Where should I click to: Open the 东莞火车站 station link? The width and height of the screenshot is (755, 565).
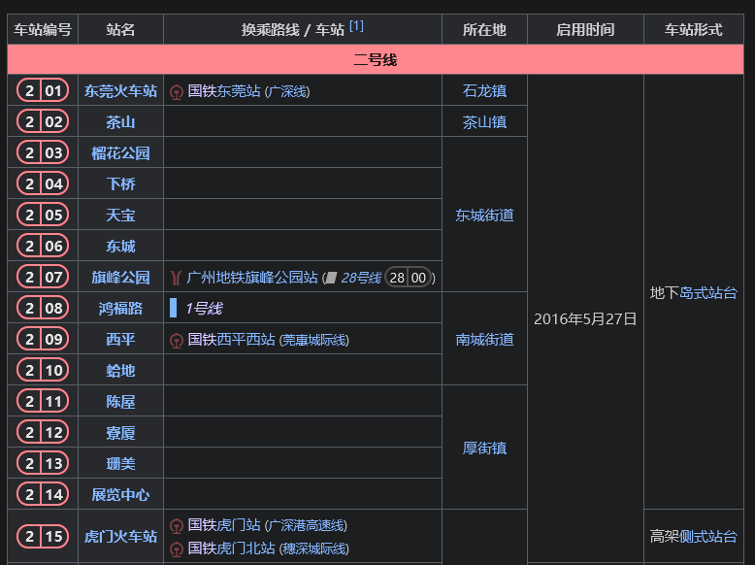[120, 91]
